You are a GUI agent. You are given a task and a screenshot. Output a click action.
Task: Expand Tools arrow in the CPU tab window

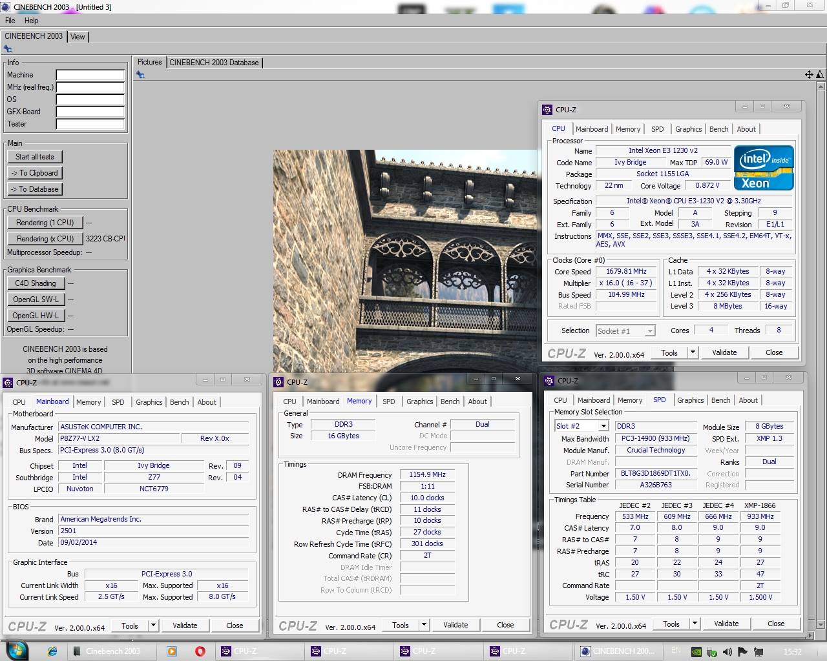[x=693, y=352]
